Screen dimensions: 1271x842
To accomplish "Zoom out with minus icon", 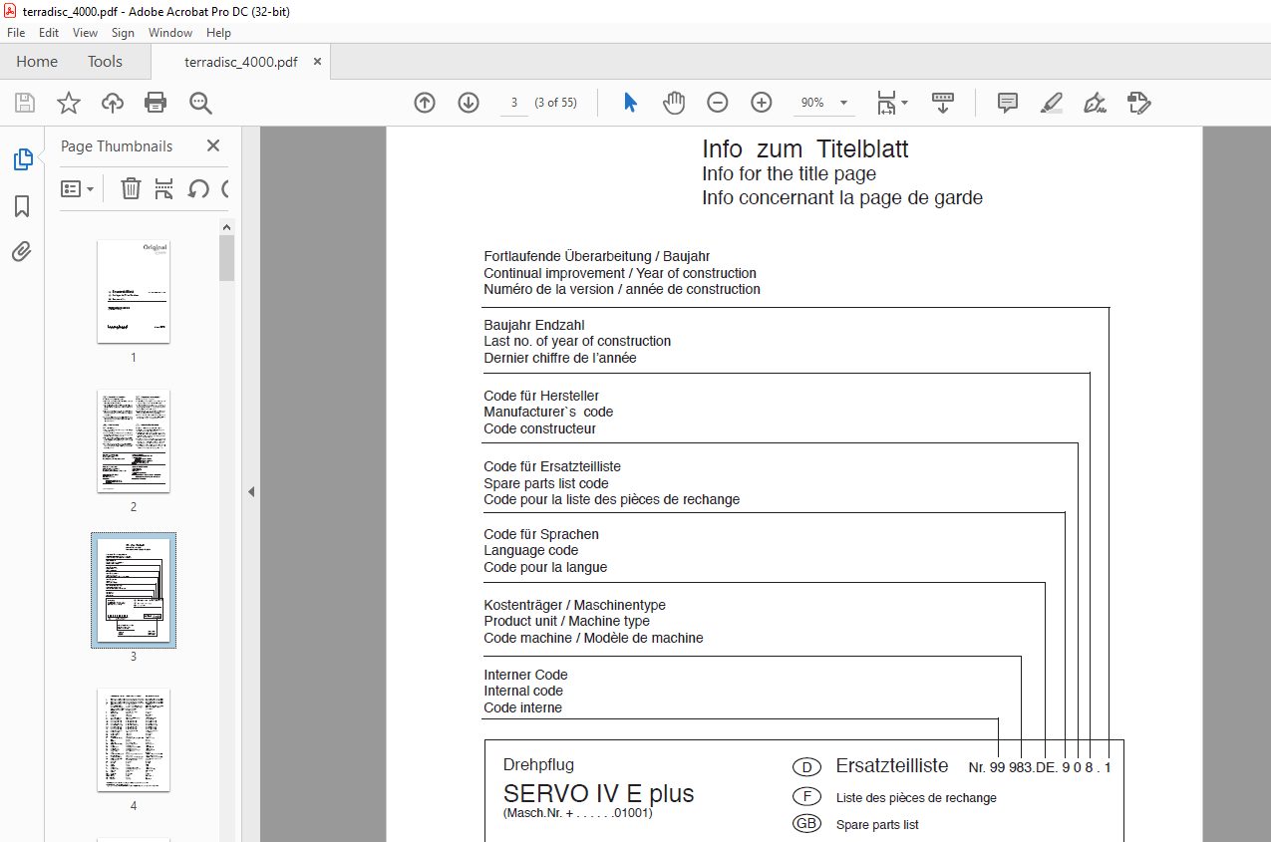I will click(718, 103).
